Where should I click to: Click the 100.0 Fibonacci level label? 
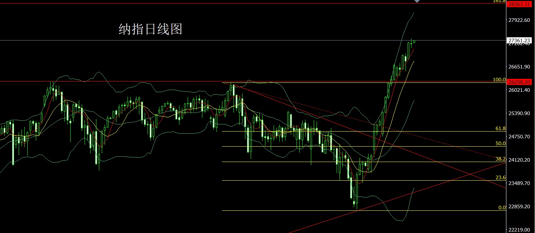point(499,80)
